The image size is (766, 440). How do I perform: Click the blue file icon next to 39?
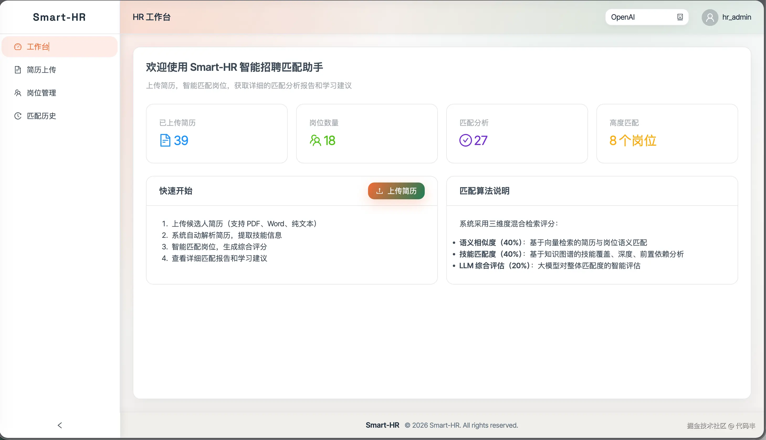point(165,141)
